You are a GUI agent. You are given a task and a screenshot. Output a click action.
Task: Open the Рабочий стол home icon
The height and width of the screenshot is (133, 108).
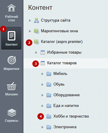pos(12,8)
